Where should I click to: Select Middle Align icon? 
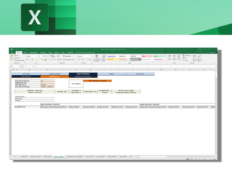52,56
